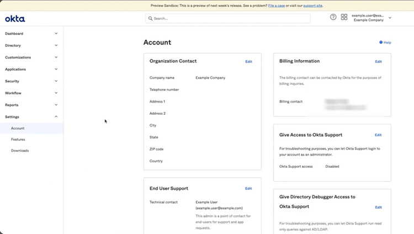414x234 pixels.
Task: Expand the Dashboard menu chevron
Action: click(x=56, y=34)
